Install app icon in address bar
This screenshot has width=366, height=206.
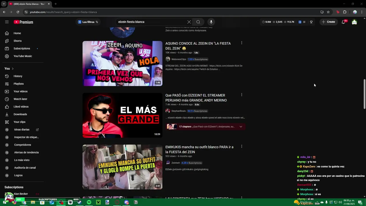(322, 12)
